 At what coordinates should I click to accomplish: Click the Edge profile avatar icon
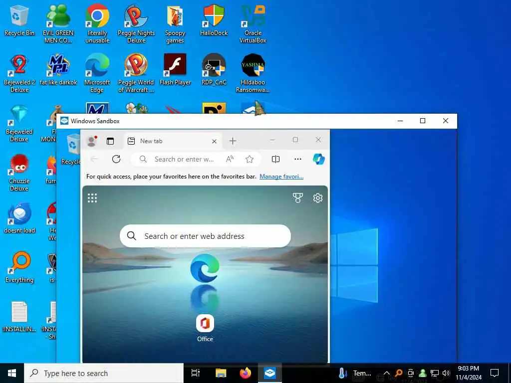92,141
